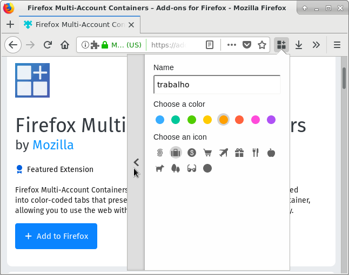Bookmark this page with star icon
Viewport: 349px width, 275px height.
262,45
